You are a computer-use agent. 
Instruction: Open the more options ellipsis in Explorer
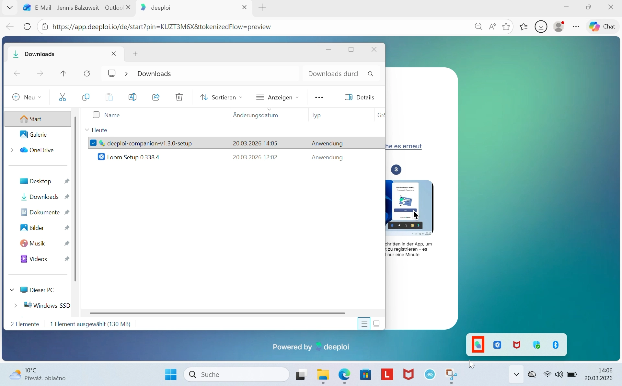319,97
